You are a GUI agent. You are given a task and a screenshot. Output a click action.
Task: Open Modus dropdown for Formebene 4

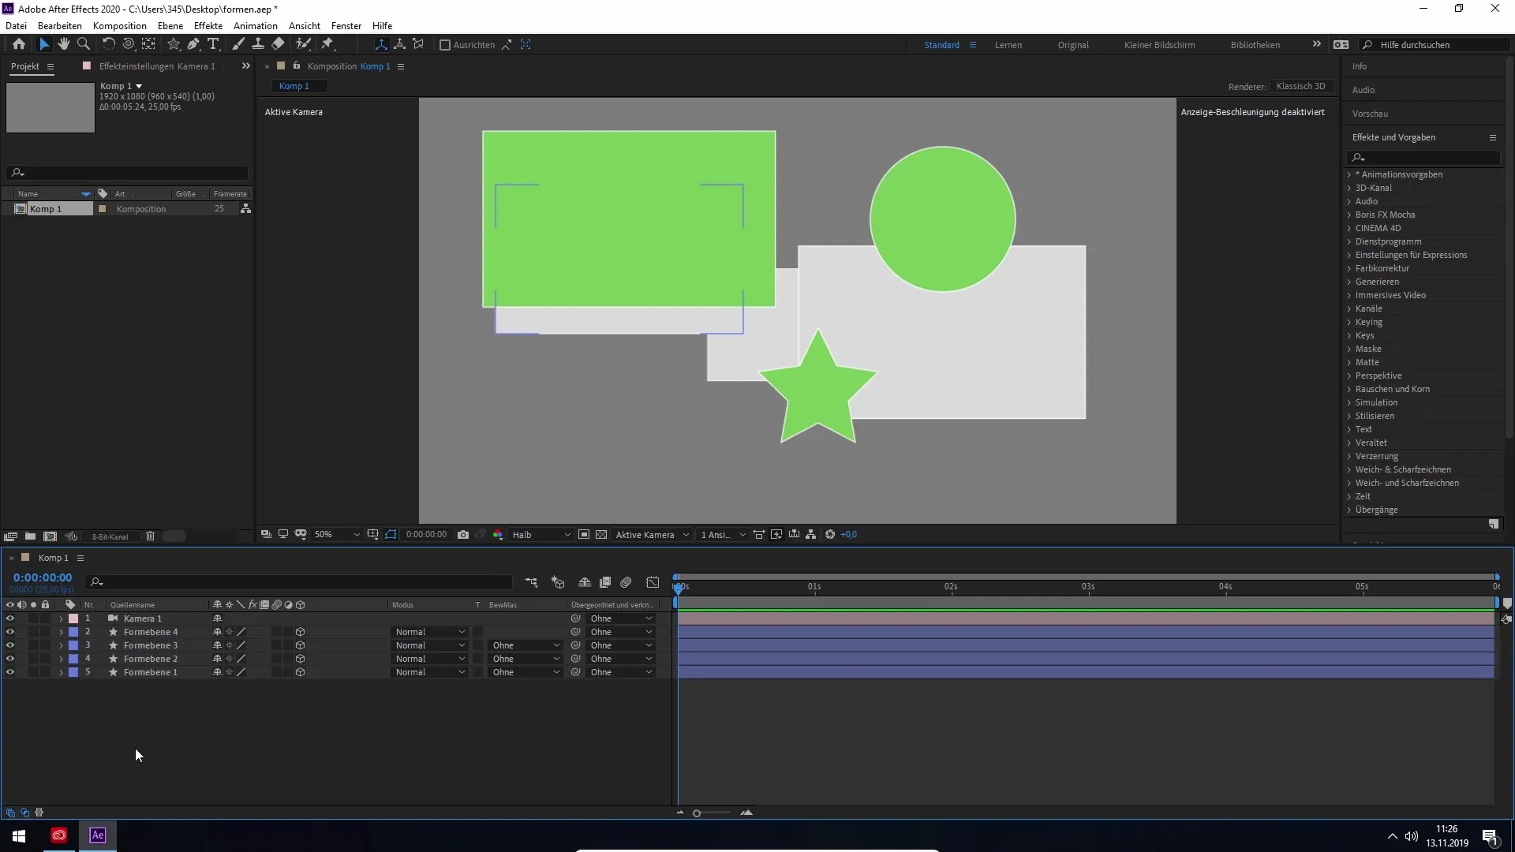pyautogui.click(x=430, y=633)
